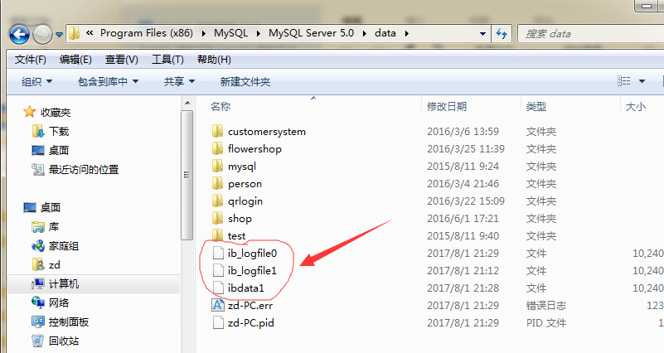This screenshot has width=664, height=353.
Task: Select the zd-PC.err log file icon
Action: 218,305
